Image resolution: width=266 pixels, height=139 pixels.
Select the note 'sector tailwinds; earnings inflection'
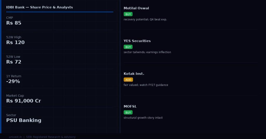(147, 52)
